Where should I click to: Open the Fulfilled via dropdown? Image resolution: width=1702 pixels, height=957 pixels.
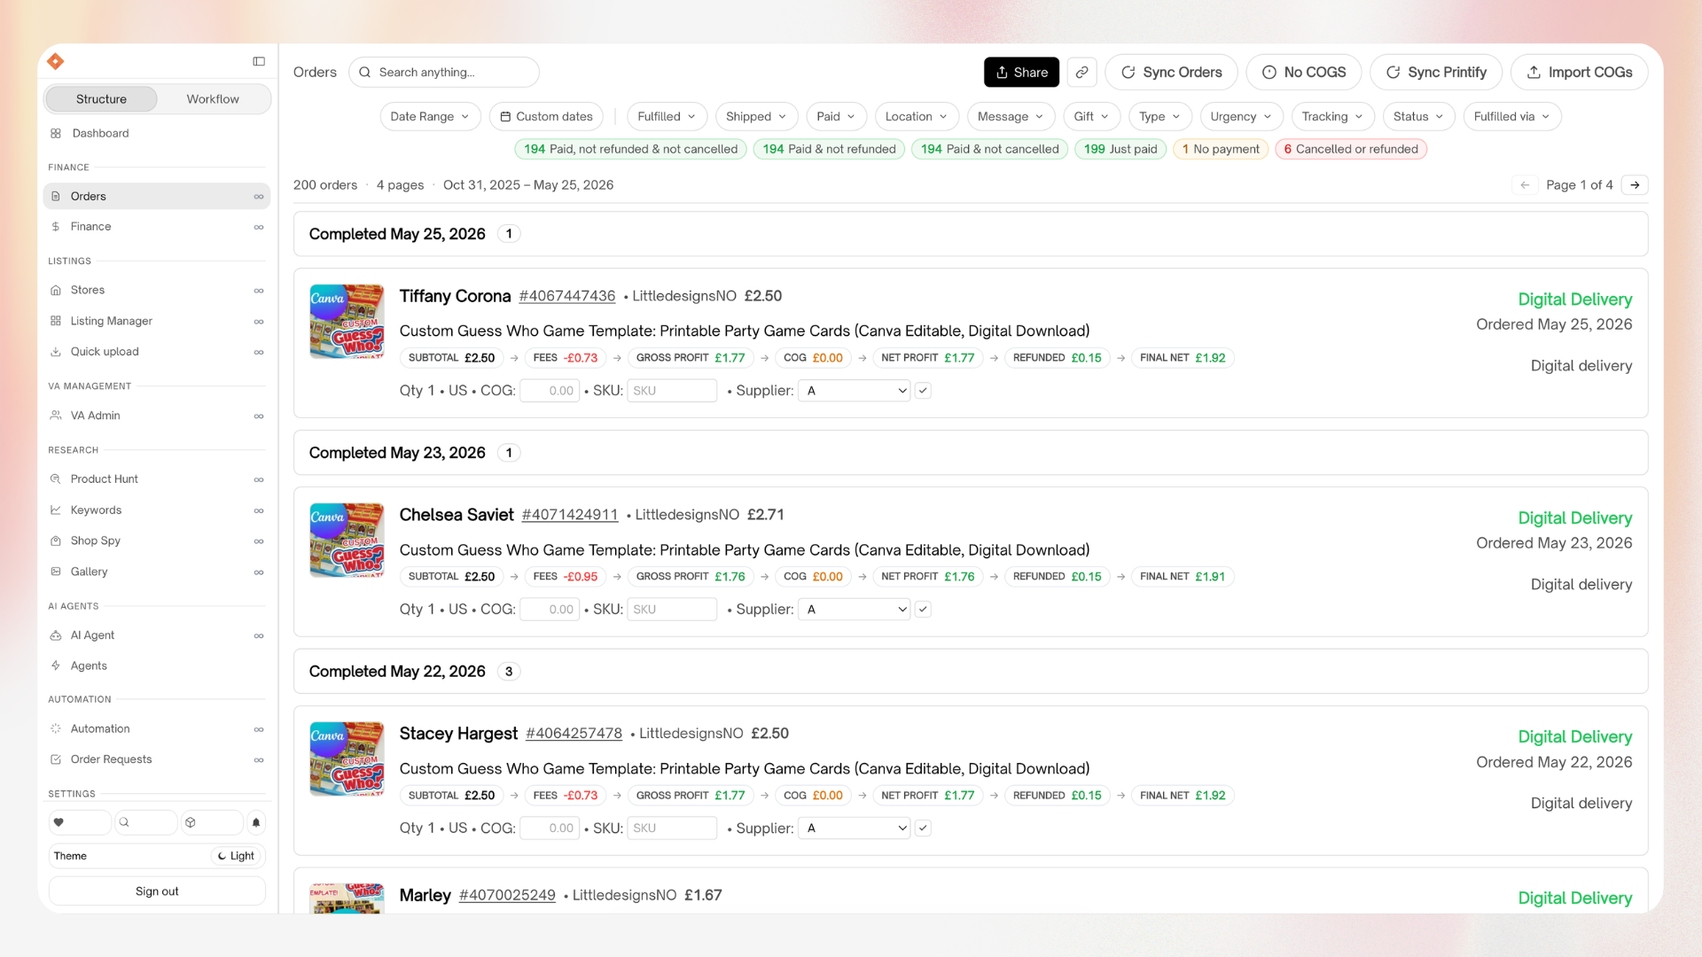pos(1512,116)
